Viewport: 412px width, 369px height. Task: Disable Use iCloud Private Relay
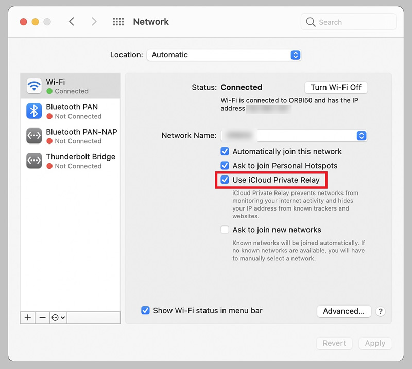225,180
